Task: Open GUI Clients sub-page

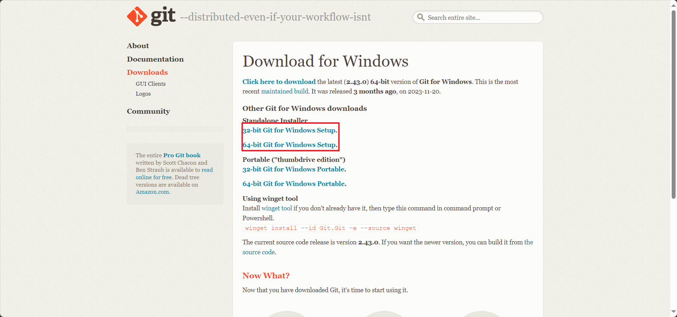Action: coord(151,84)
